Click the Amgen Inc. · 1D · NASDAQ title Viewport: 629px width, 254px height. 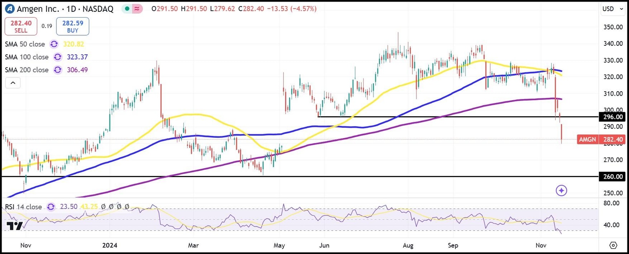coord(65,9)
